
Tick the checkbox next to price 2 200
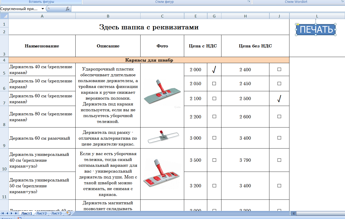tap(214, 117)
